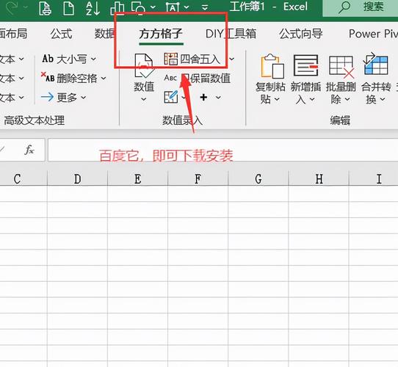Click into the formula bar input
Screen dimensions: 398x367
222,150
